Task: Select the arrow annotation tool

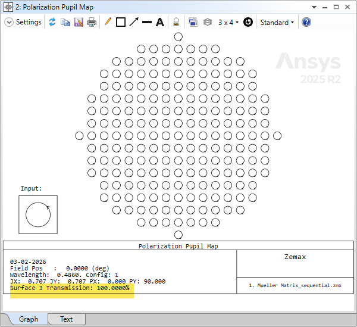Action: (x=134, y=22)
